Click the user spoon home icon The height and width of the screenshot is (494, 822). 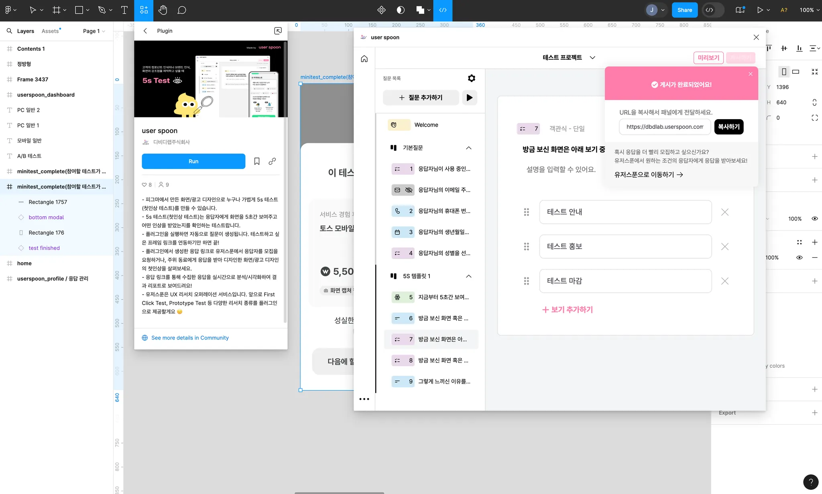(364, 59)
